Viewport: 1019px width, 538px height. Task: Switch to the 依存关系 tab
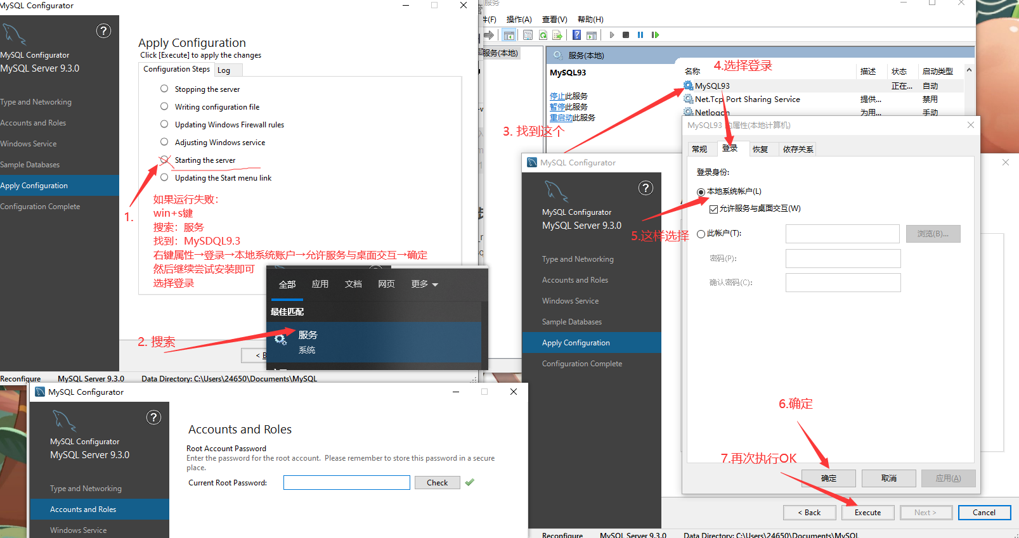click(798, 149)
